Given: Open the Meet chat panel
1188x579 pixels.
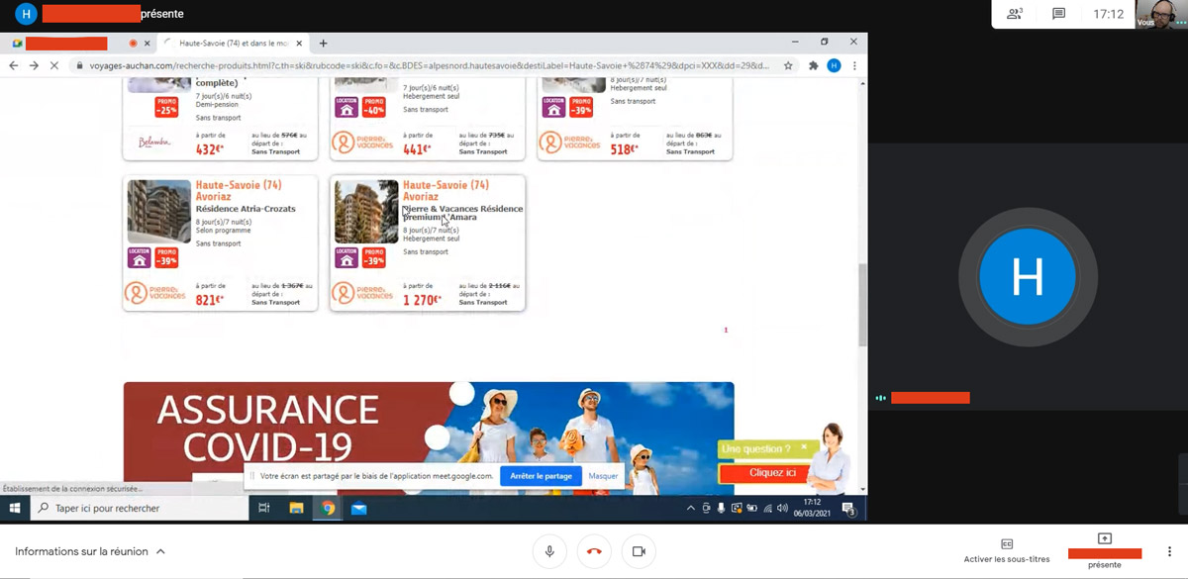Looking at the screenshot, I should pos(1058,14).
